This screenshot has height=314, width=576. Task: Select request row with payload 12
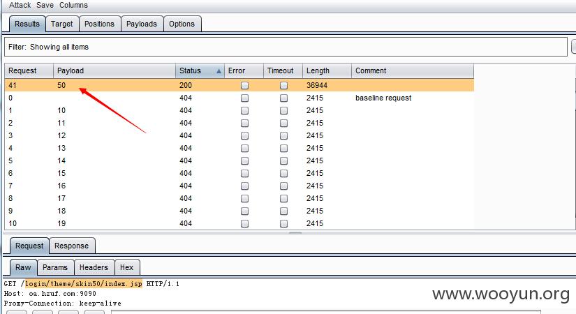(x=239, y=135)
